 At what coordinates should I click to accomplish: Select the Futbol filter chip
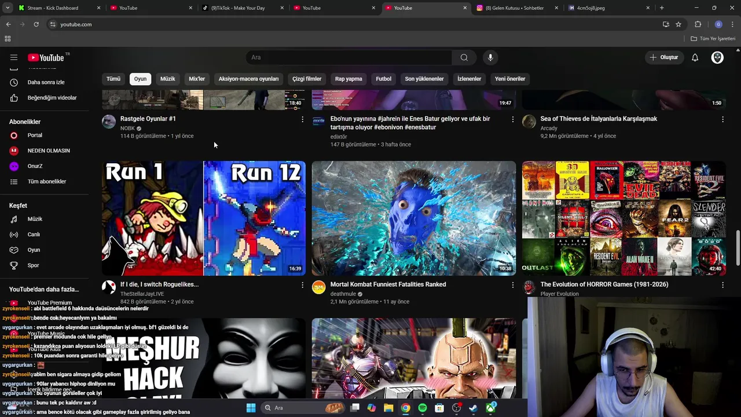click(384, 79)
